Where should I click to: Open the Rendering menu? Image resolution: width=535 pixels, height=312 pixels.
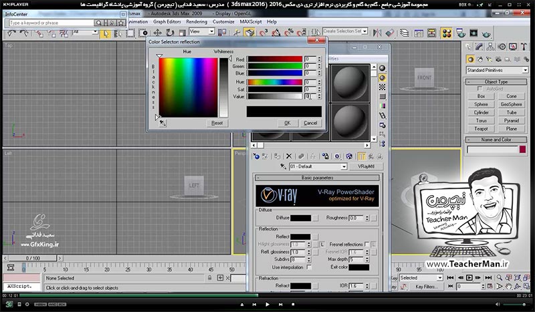pyautogui.click(x=197, y=21)
